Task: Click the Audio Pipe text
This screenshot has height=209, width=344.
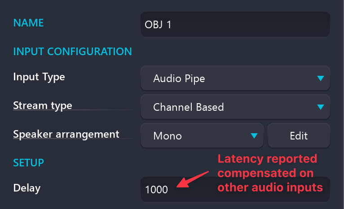Action: click(179, 79)
